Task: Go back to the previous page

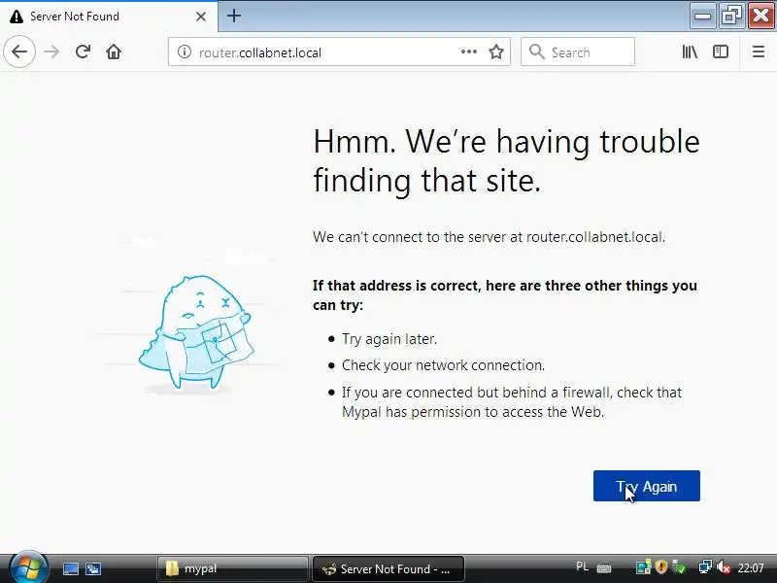Action: point(19,51)
